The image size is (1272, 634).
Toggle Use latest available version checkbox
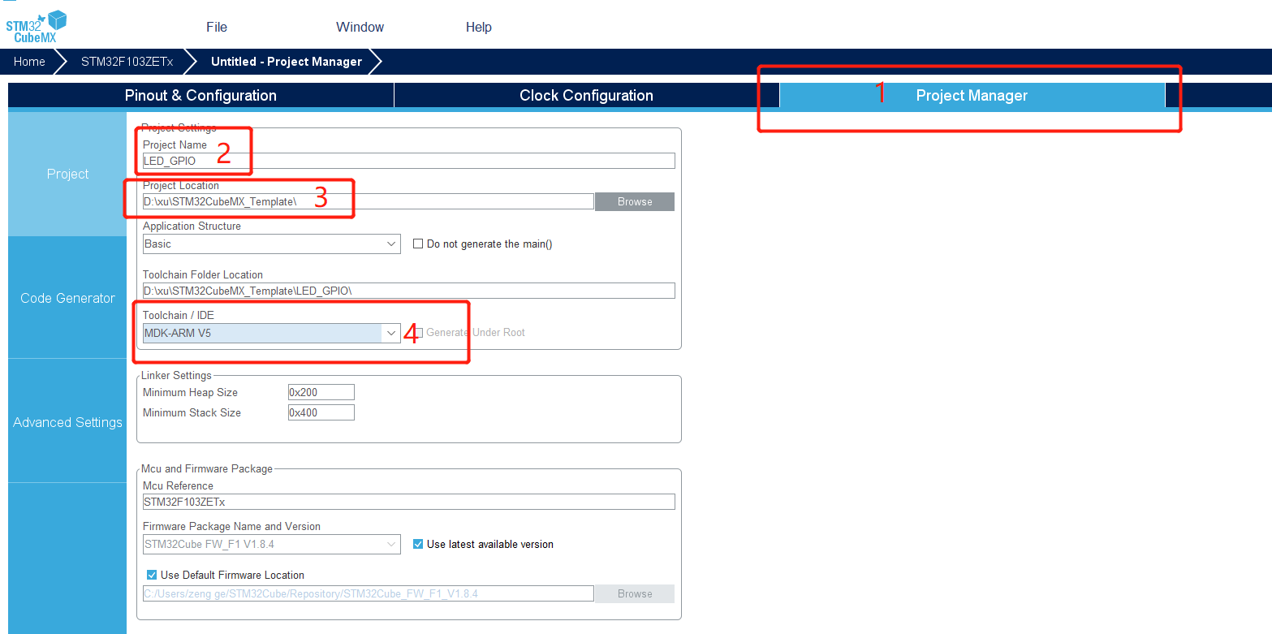pos(418,544)
